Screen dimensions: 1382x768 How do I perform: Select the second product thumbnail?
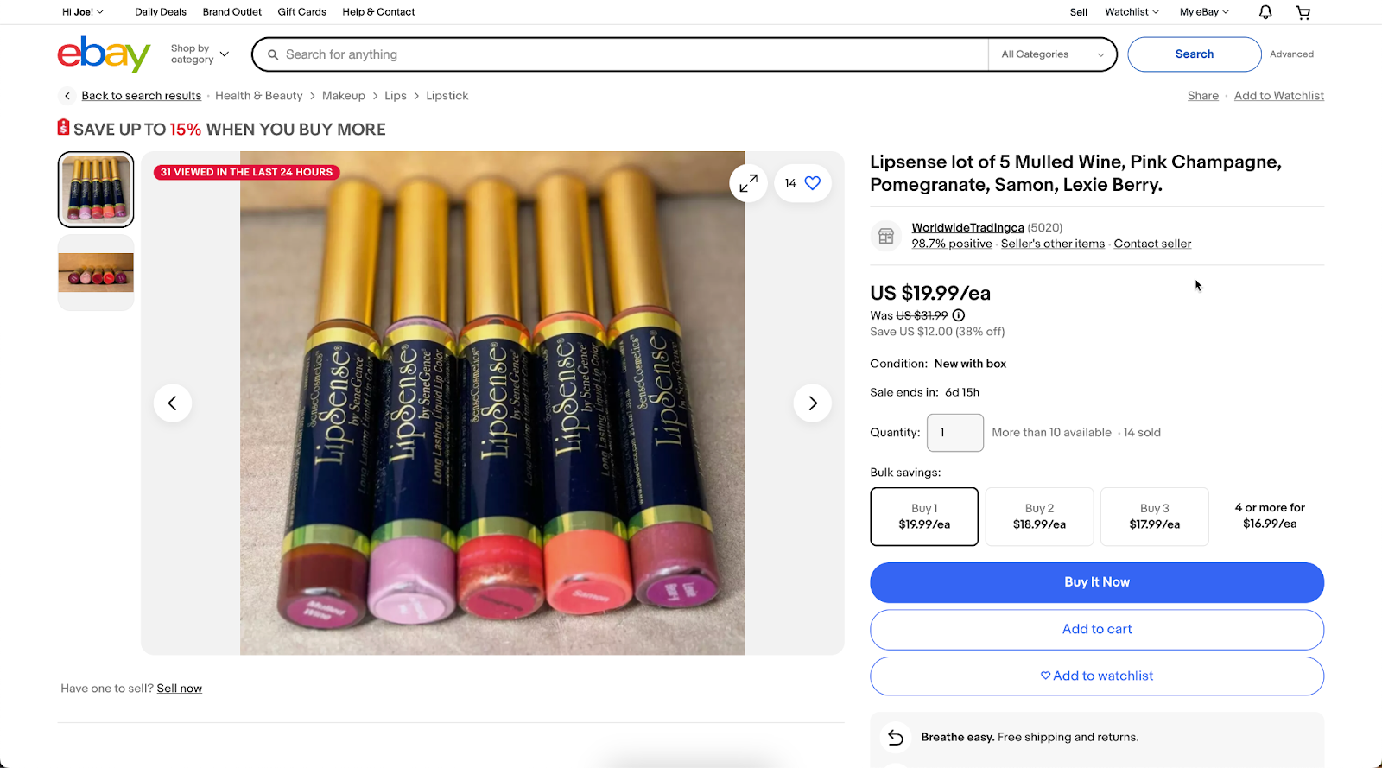[95, 272]
